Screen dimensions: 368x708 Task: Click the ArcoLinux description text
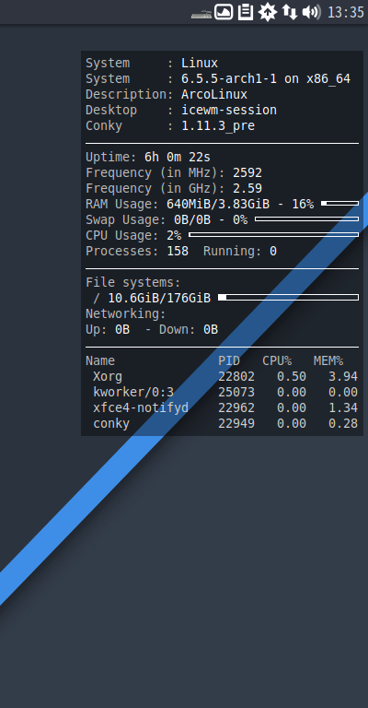click(214, 94)
